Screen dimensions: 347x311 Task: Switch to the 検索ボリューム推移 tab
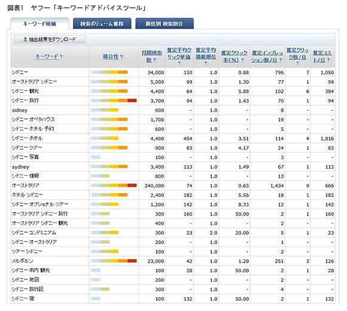point(102,24)
